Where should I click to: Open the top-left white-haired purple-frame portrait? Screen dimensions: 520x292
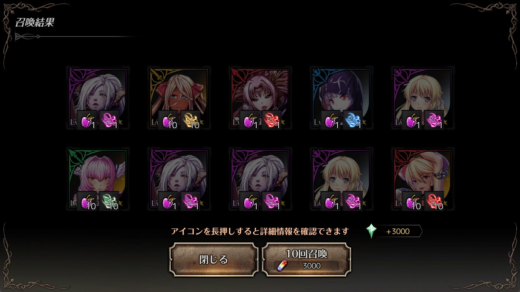pyautogui.click(x=97, y=98)
